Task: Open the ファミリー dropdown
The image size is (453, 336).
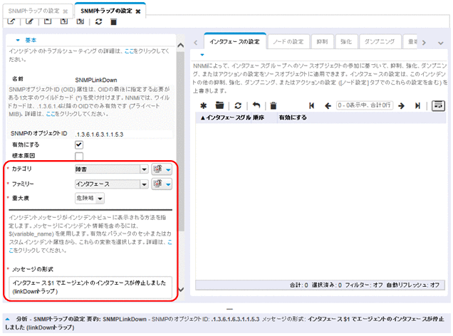Action: tap(144, 184)
